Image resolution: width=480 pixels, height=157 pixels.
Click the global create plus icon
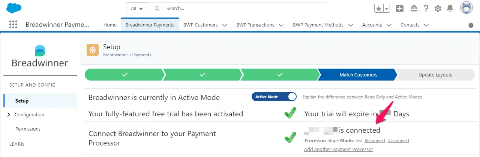point(400,9)
